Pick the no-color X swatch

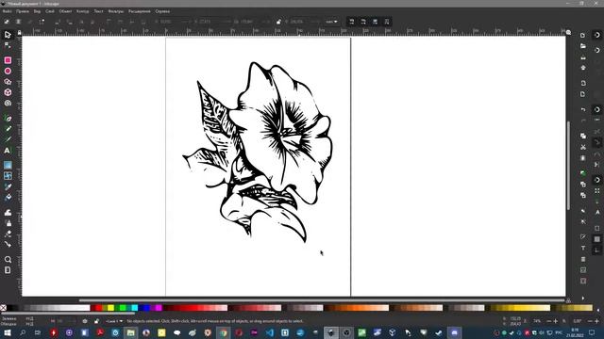click(3, 308)
